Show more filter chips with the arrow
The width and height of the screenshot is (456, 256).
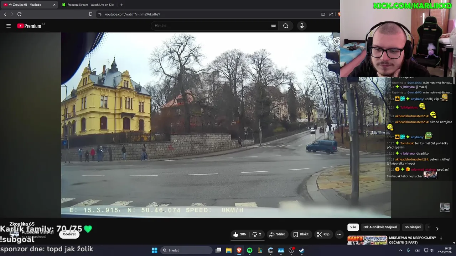[x=437, y=229]
